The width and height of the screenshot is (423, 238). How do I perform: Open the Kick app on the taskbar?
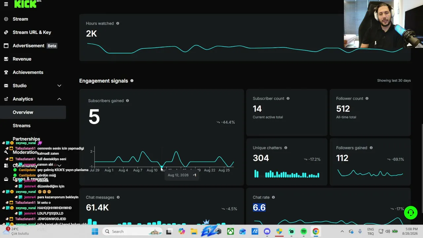point(291,231)
